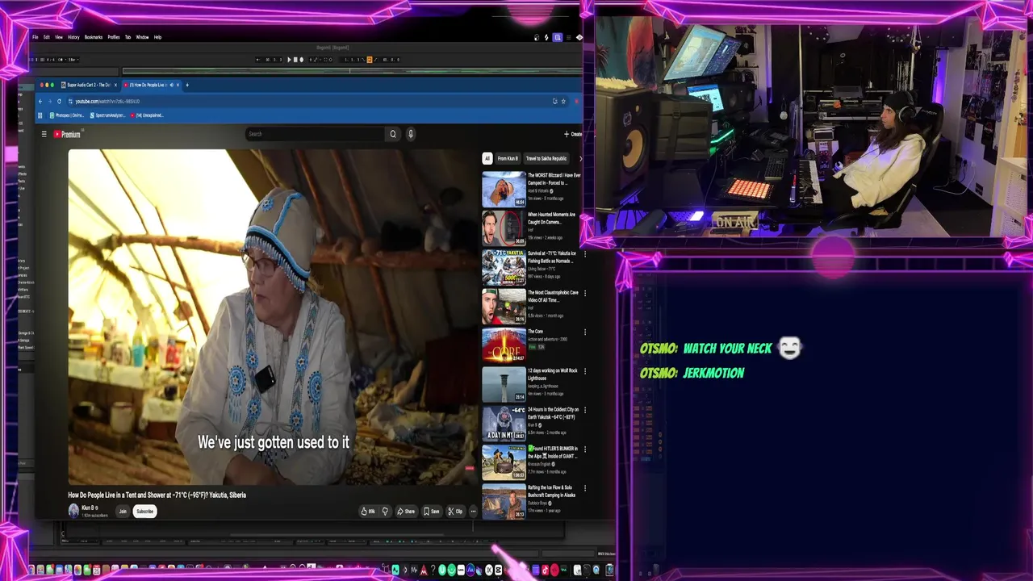
Task: Open The Core movie thumbnail
Action: pyautogui.click(x=504, y=345)
